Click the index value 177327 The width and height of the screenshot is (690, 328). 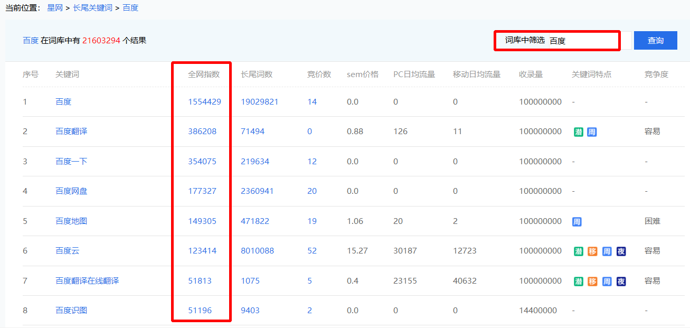202,191
